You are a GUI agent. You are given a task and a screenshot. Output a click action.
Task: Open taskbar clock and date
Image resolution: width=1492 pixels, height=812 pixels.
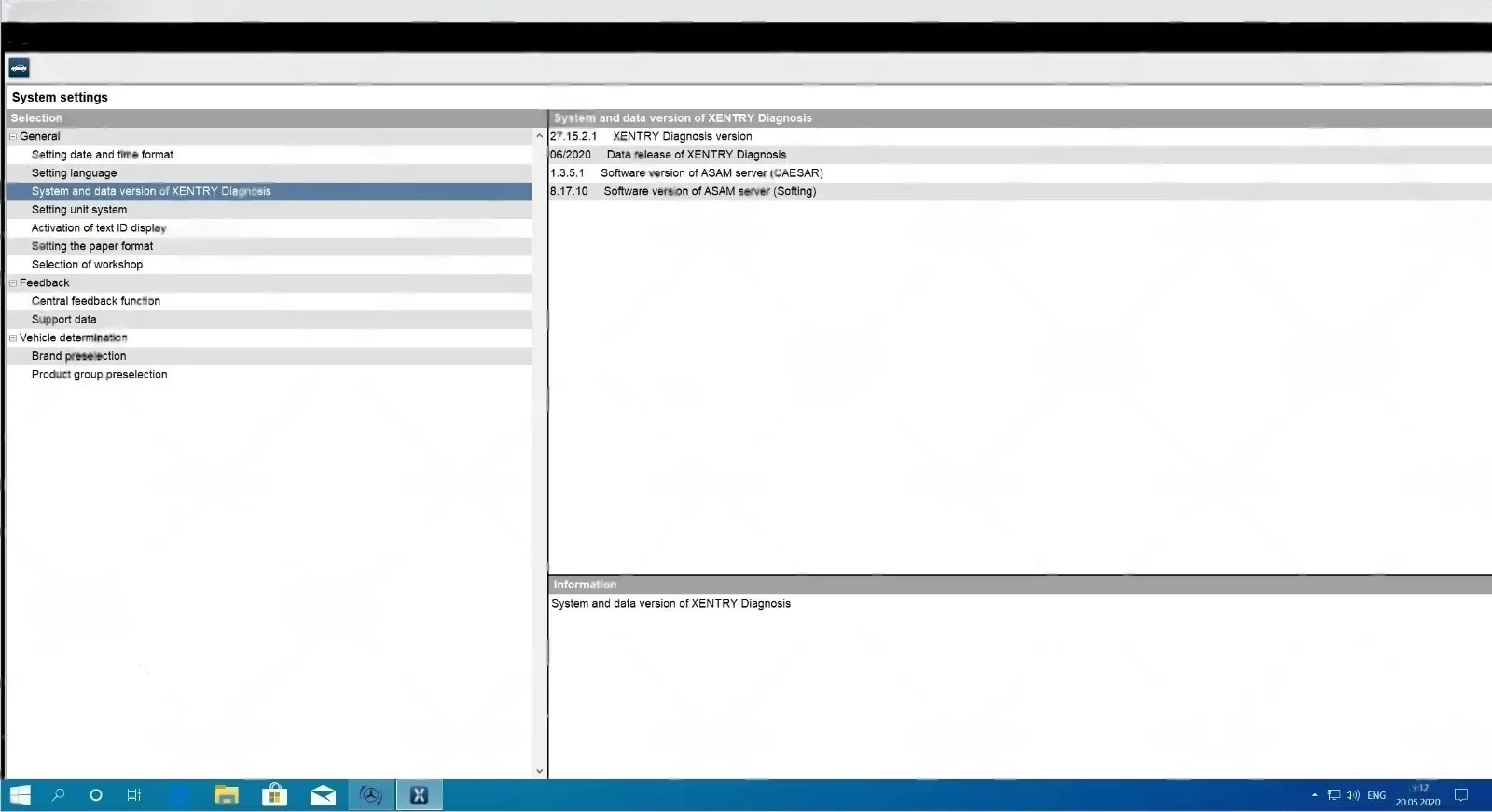[x=1417, y=795]
